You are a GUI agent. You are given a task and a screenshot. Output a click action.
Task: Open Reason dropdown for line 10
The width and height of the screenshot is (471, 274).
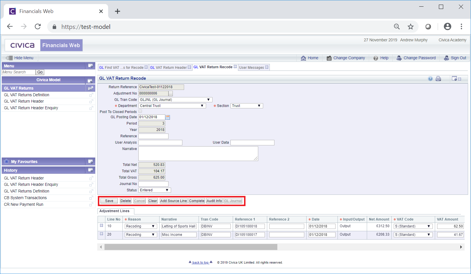click(x=141, y=226)
